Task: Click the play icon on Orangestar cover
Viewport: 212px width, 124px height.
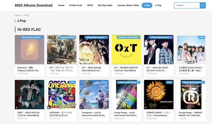Action: click(81, 107)
